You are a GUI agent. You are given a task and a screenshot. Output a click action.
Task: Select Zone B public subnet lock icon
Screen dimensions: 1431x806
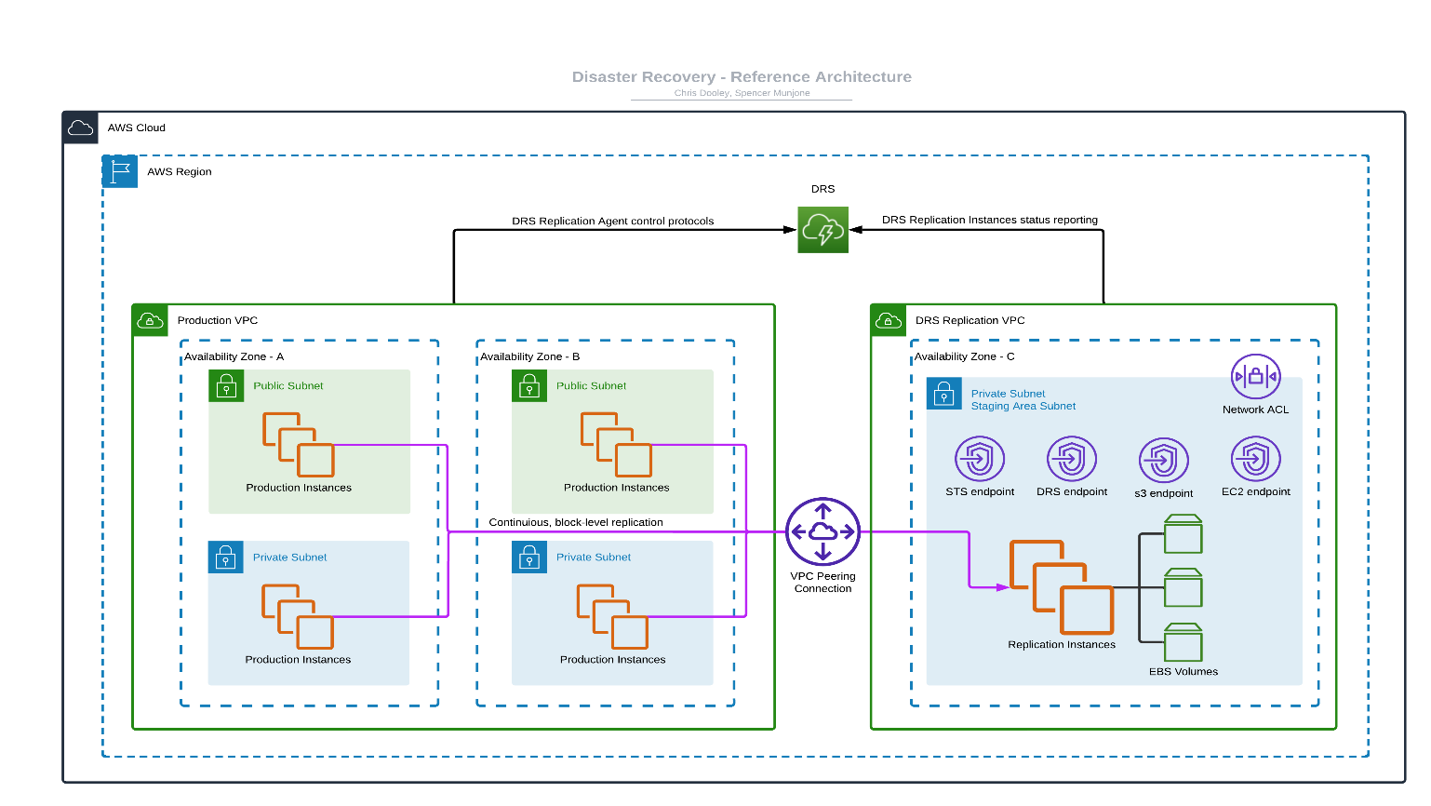click(x=529, y=386)
